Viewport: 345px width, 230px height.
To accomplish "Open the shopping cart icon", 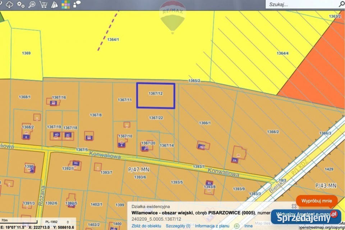I will [x=43, y=4].
